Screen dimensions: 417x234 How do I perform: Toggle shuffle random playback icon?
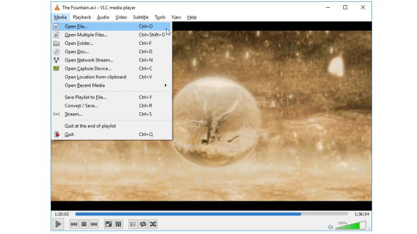coord(153,224)
